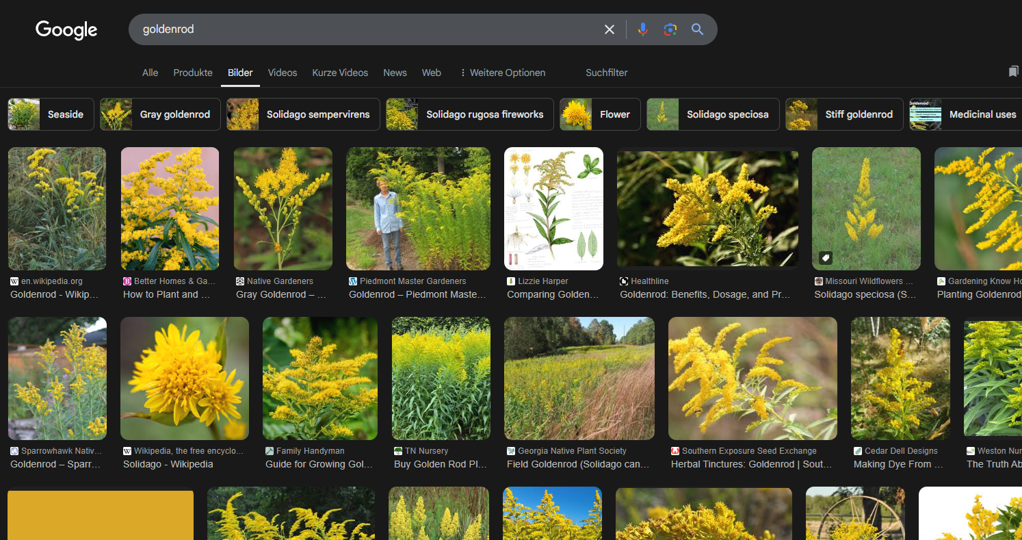Open Georgia Native Plant Society field image
1022x540 pixels.
579,378
